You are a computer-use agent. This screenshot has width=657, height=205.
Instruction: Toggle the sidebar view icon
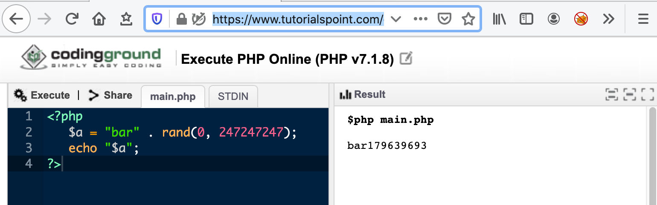pos(526,19)
